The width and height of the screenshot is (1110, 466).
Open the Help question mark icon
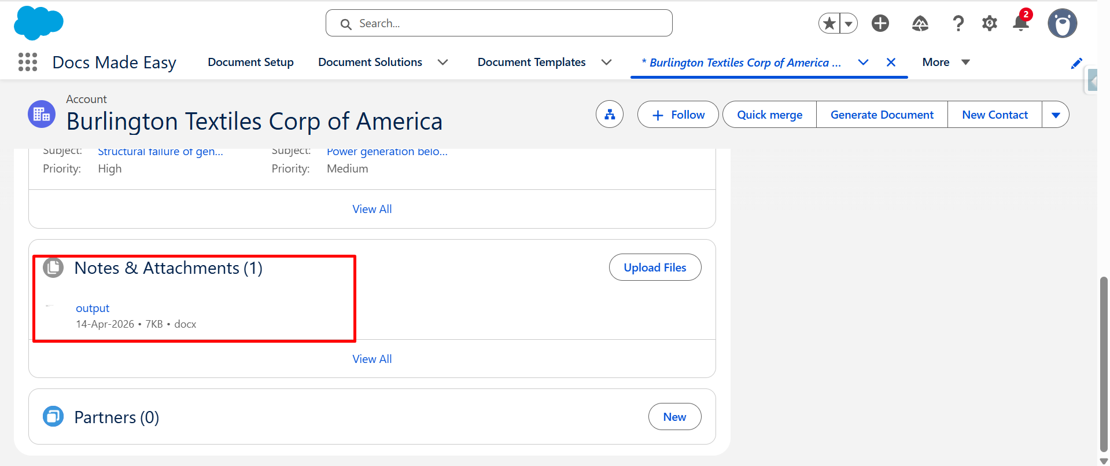point(958,23)
